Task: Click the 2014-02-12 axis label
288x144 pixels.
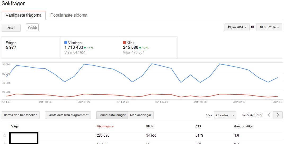Action: [x=239, y=102]
